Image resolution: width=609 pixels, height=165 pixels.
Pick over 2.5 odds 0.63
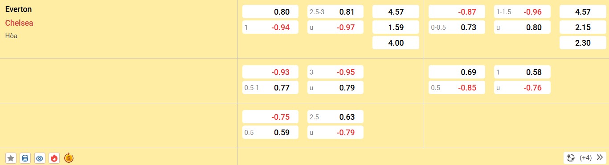click(x=335, y=117)
